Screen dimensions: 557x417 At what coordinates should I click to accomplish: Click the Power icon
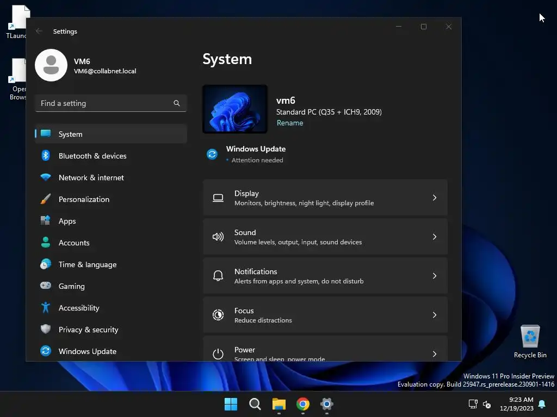tap(218, 354)
